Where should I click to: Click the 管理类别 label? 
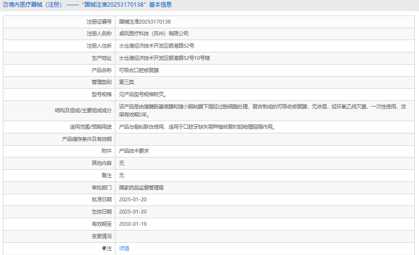click(102, 82)
